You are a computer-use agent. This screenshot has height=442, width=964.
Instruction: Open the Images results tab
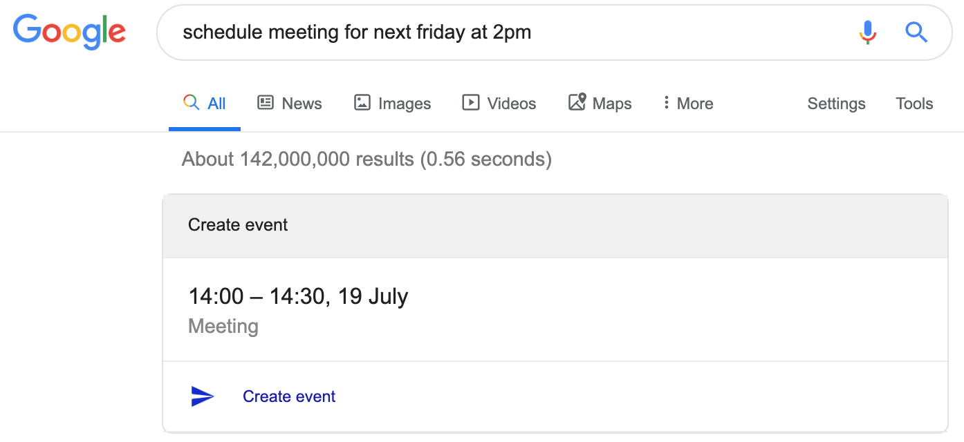click(405, 104)
